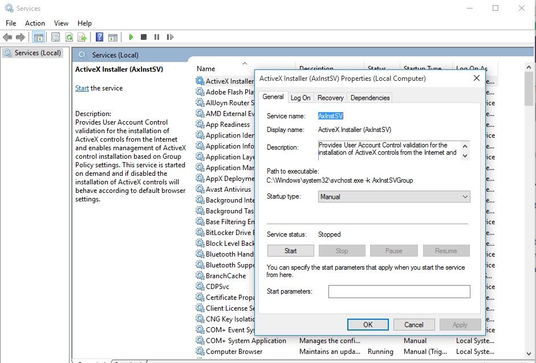Switch to the Log On tab

click(x=301, y=98)
